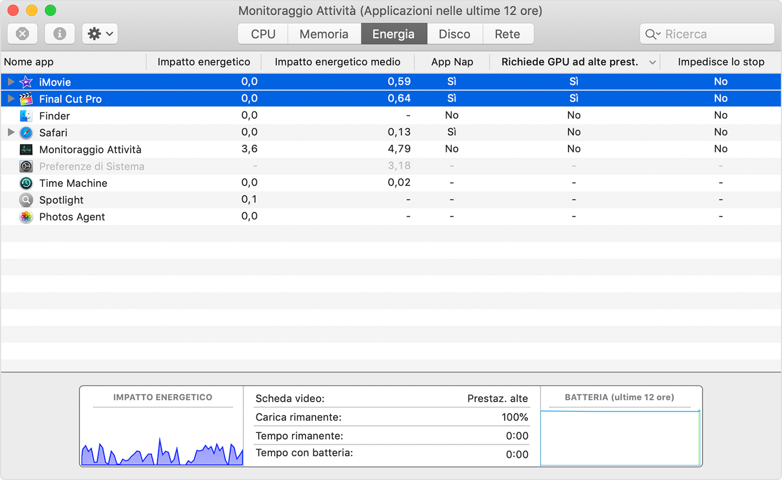Expand the iMovie disclosure triangle
This screenshot has height=480, width=782.
[x=10, y=82]
